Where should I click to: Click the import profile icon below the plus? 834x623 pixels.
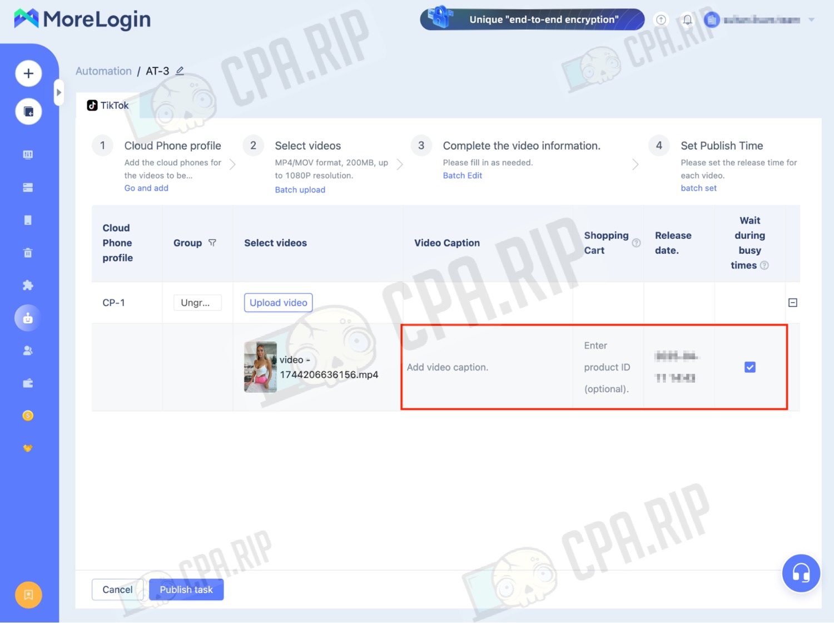28,111
